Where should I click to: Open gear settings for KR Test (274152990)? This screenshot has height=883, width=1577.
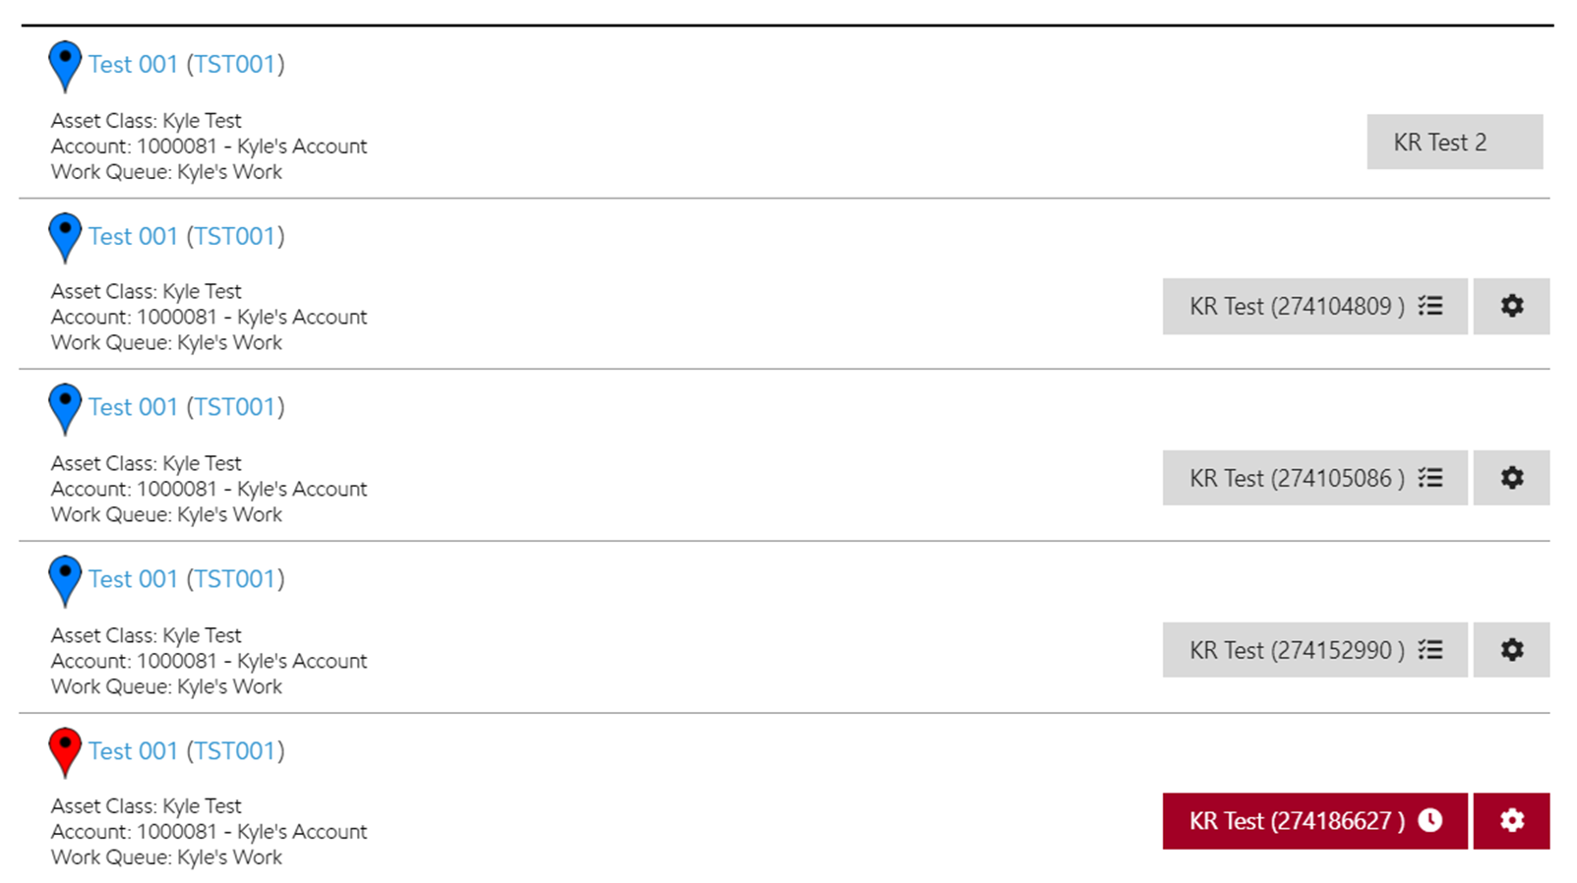(1511, 650)
